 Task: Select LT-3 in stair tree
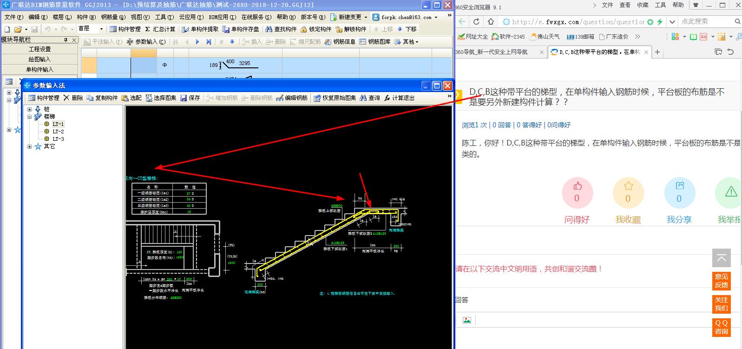[58, 139]
